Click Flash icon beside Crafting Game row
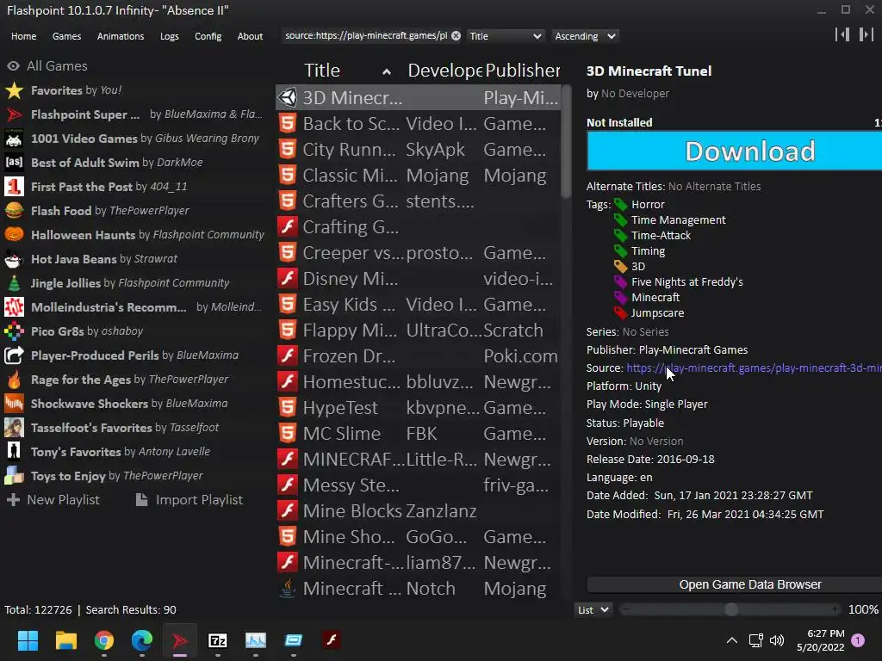882x661 pixels. (288, 226)
